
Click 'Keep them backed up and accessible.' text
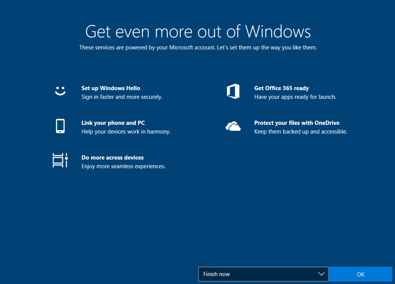pyautogui.click(x=301, y=132)
